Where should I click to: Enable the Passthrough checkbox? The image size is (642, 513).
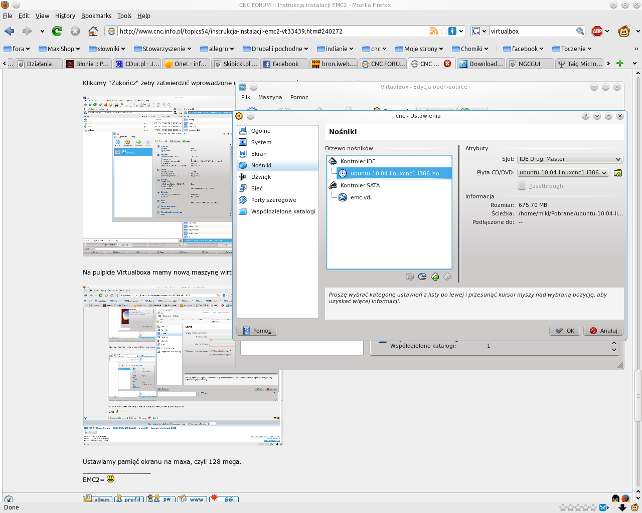click(x=522, y=186)
